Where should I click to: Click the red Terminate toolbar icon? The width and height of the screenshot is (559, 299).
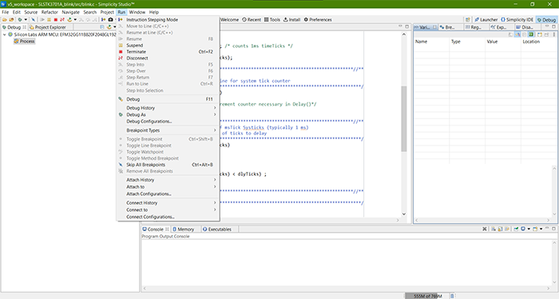click(x=56, y=20)
